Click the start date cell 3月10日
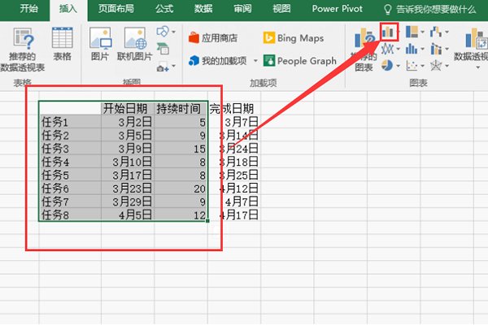The width and height of the screenshot is (488, 325). [128, 162]
